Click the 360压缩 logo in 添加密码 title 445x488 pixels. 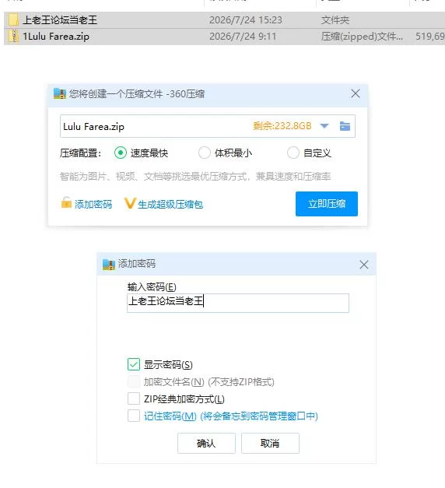point(109,264)
